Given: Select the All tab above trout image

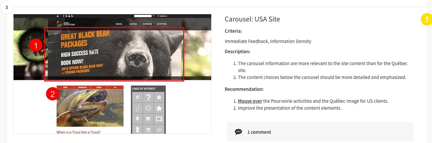Looking at the screenshot, I should pyautogui.click(x=115, y=88).
